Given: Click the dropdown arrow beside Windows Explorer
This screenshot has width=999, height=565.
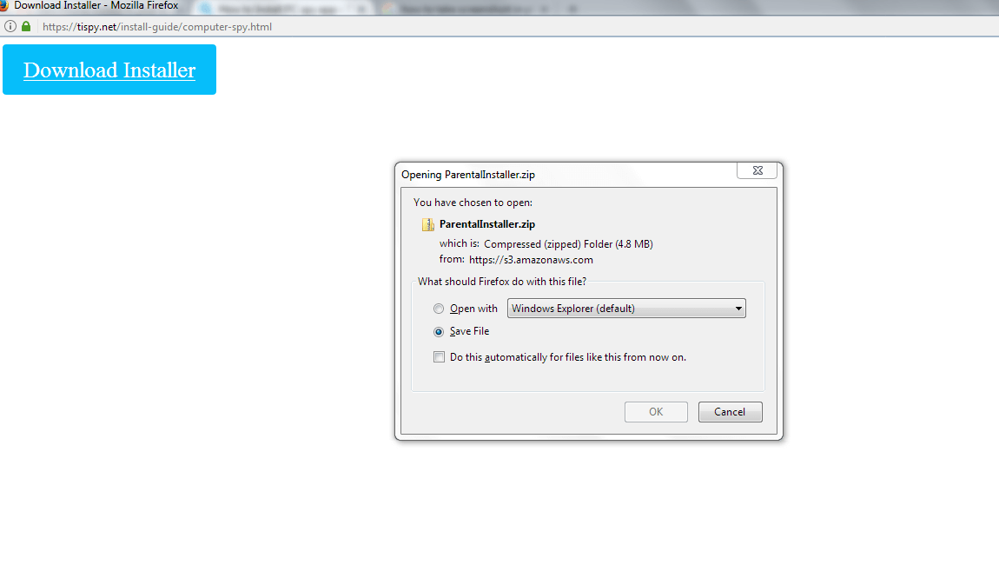Looking at the screenshot, I should 738,309.
